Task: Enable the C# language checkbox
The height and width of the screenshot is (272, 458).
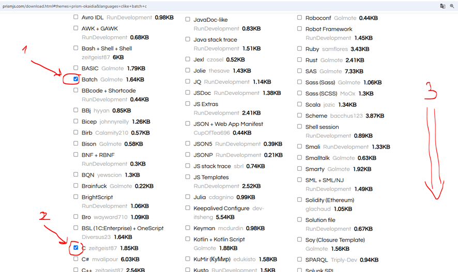Action: (76, 259)
